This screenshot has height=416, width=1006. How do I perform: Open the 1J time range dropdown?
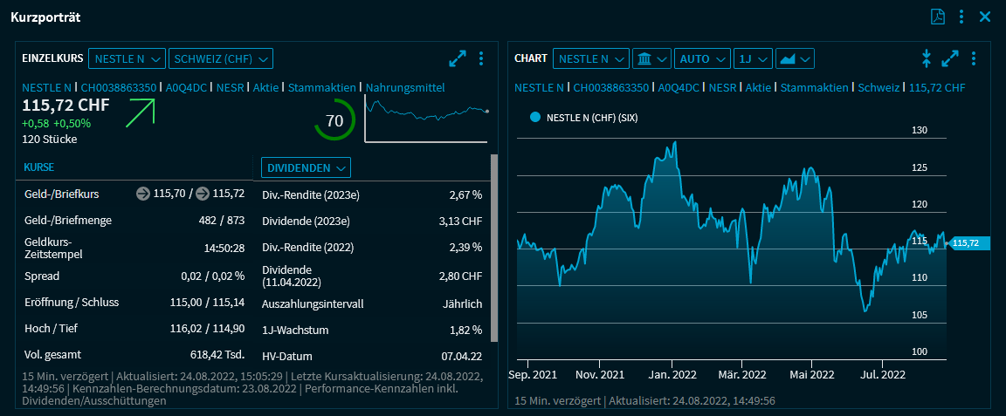click(x=753, y=58)
